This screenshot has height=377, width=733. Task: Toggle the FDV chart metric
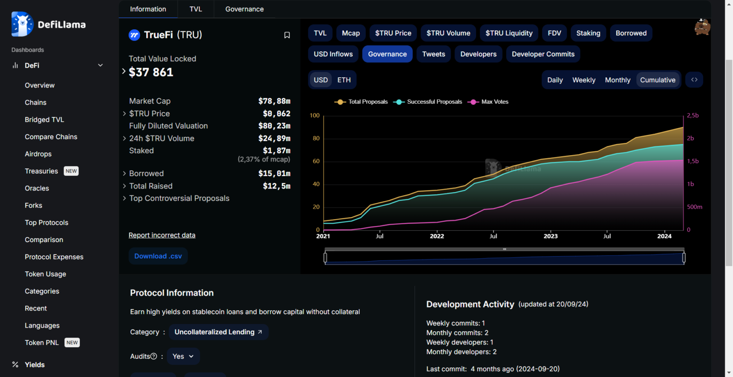[554, 33]
